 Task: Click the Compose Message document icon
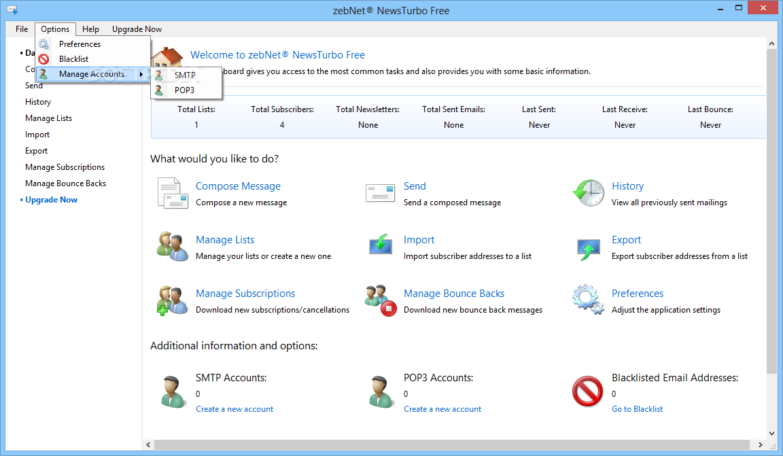[x=173, y=193]
